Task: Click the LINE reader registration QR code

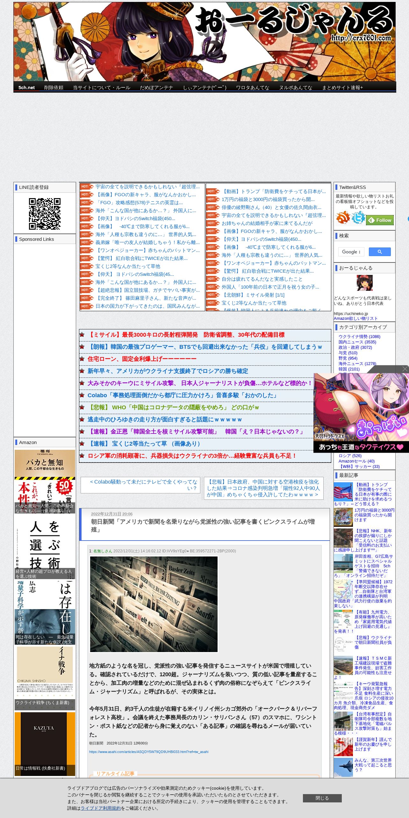Action: [45, 214]
